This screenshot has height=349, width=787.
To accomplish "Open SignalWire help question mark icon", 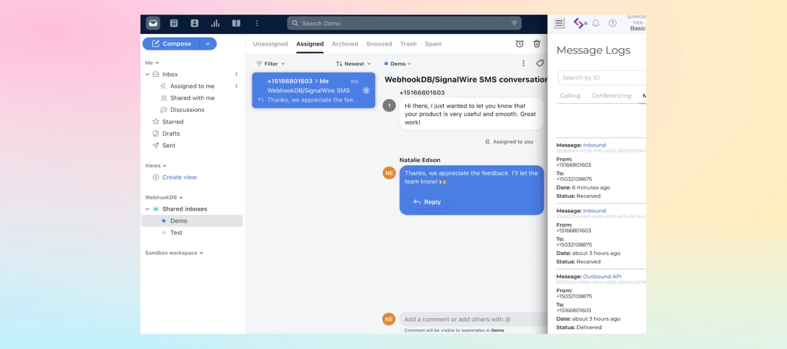I will click(x=613, y=23).
